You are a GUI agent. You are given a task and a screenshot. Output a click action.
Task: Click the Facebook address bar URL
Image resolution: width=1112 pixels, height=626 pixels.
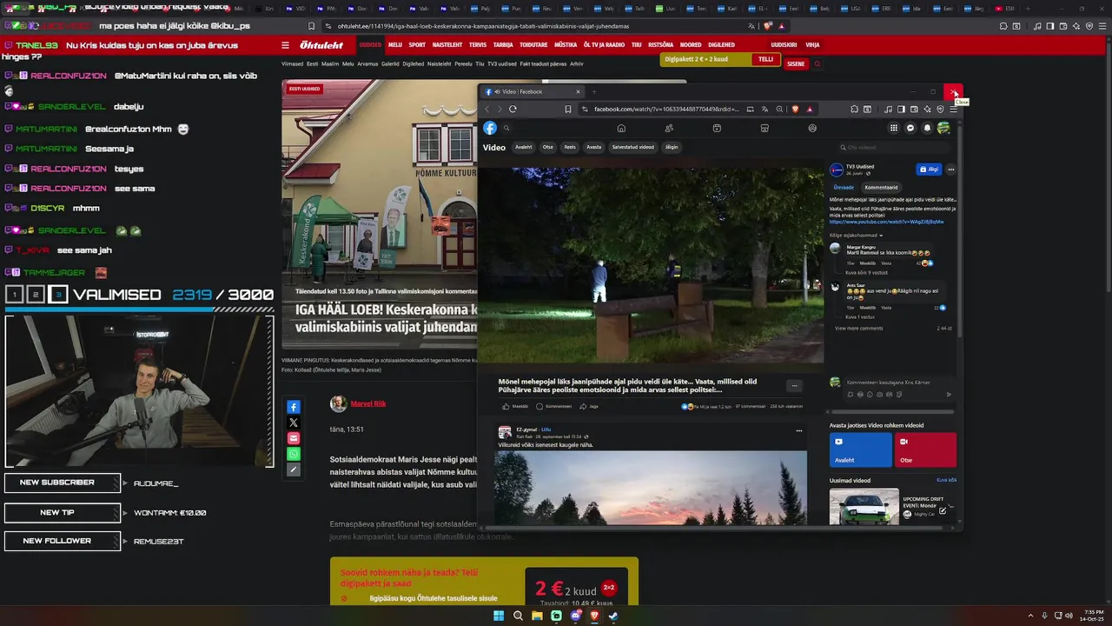[x=666, y=109]
